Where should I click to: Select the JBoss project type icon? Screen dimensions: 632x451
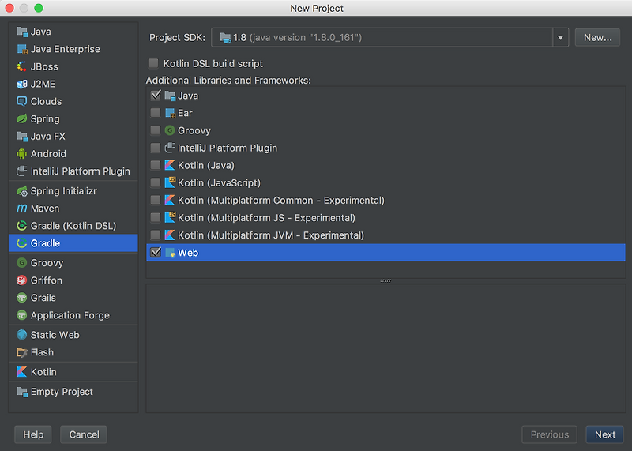tap(22, 66)
